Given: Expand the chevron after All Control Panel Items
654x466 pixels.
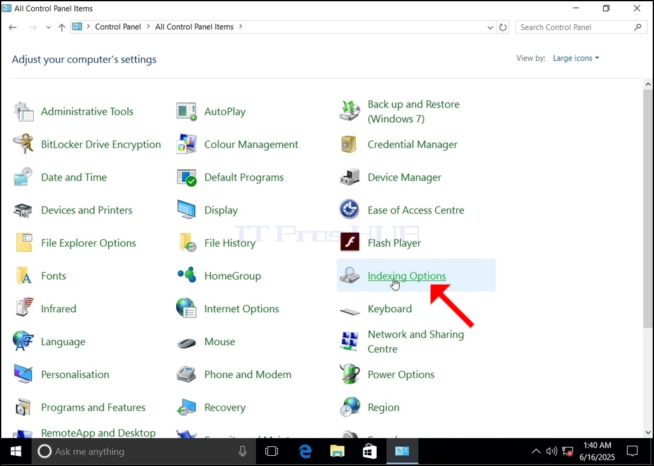Looking at the screenshot, I should tap(240, 27).
